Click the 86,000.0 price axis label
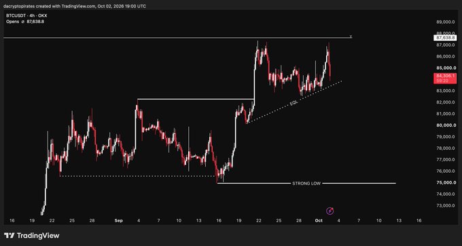The width and height of the screenshot is (462, 246). click(445, 56)
